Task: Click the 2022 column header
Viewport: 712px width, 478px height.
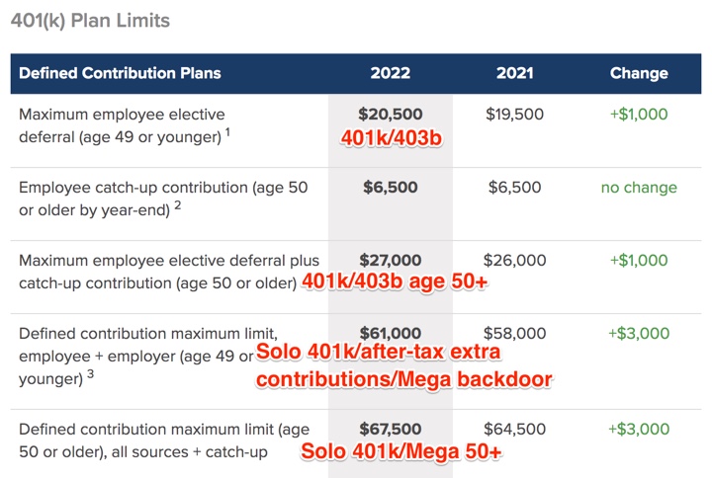Action: tap(391, 73)
